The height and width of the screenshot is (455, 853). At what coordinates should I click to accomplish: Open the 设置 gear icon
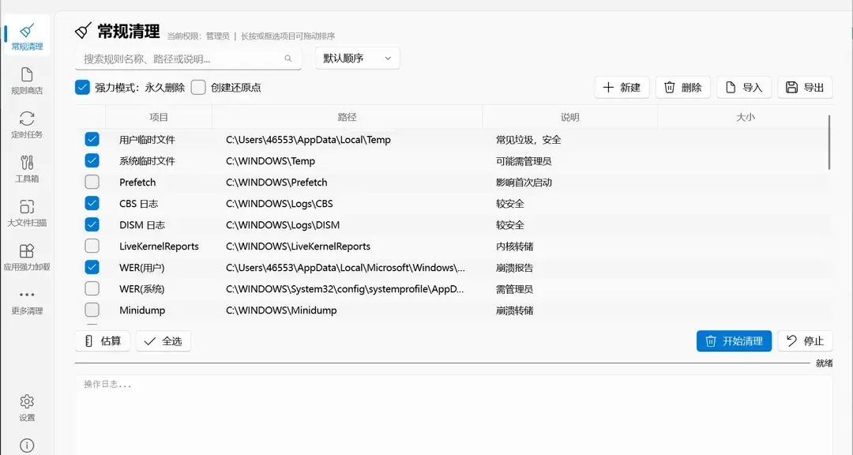pyautogui.click(x=27, y=401)
